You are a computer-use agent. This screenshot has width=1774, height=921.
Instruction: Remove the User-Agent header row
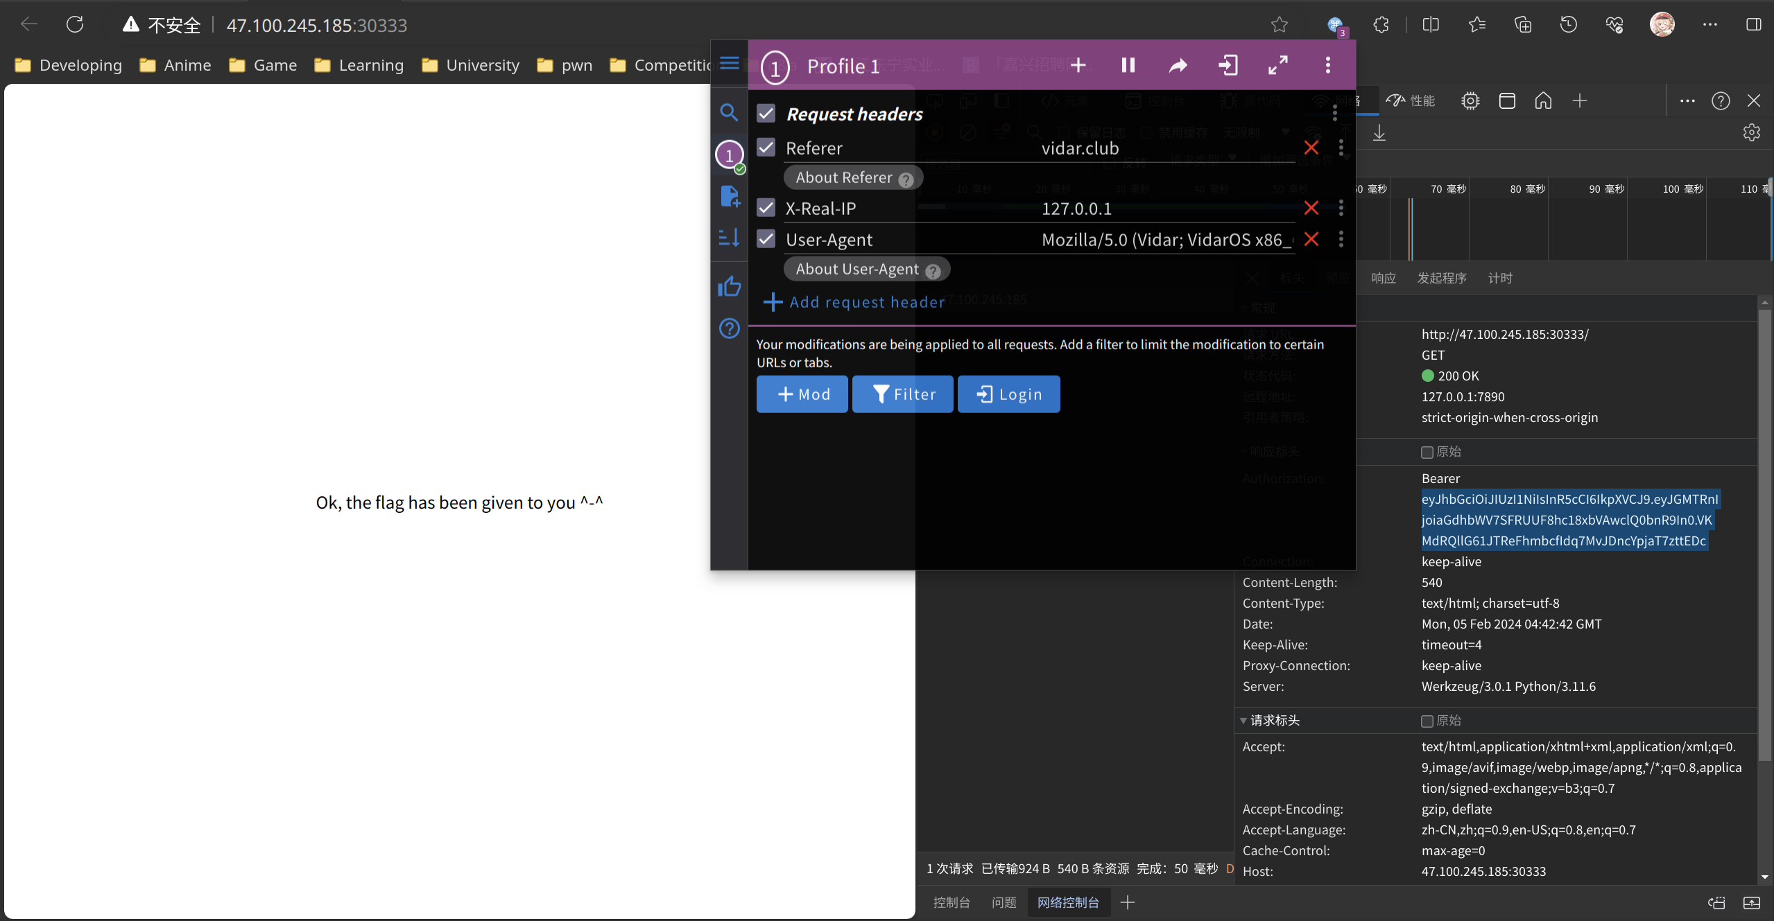pos(1311,240)
